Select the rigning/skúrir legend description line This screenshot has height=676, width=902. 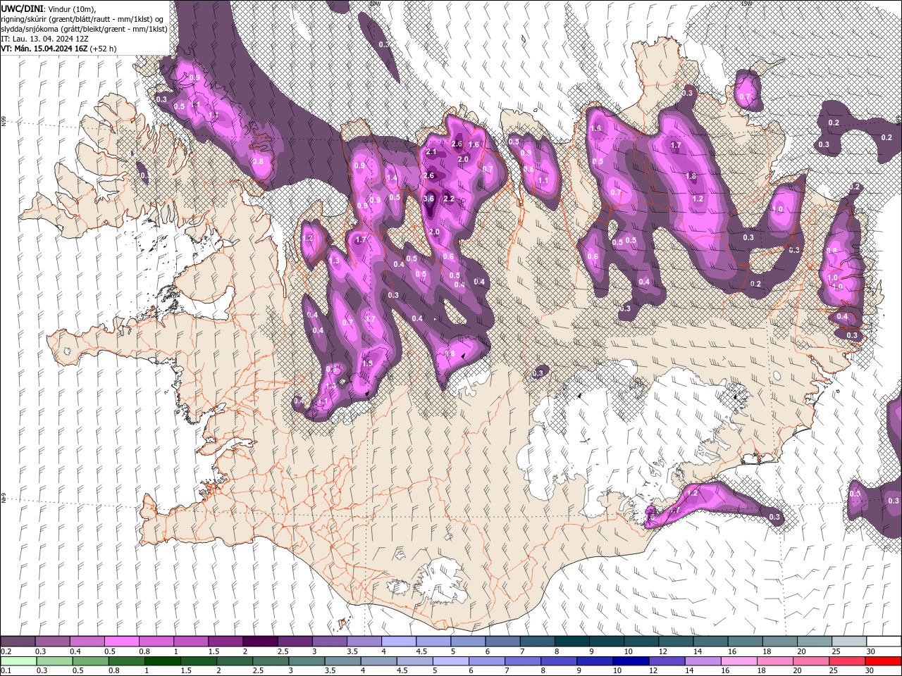pos(82,18)
